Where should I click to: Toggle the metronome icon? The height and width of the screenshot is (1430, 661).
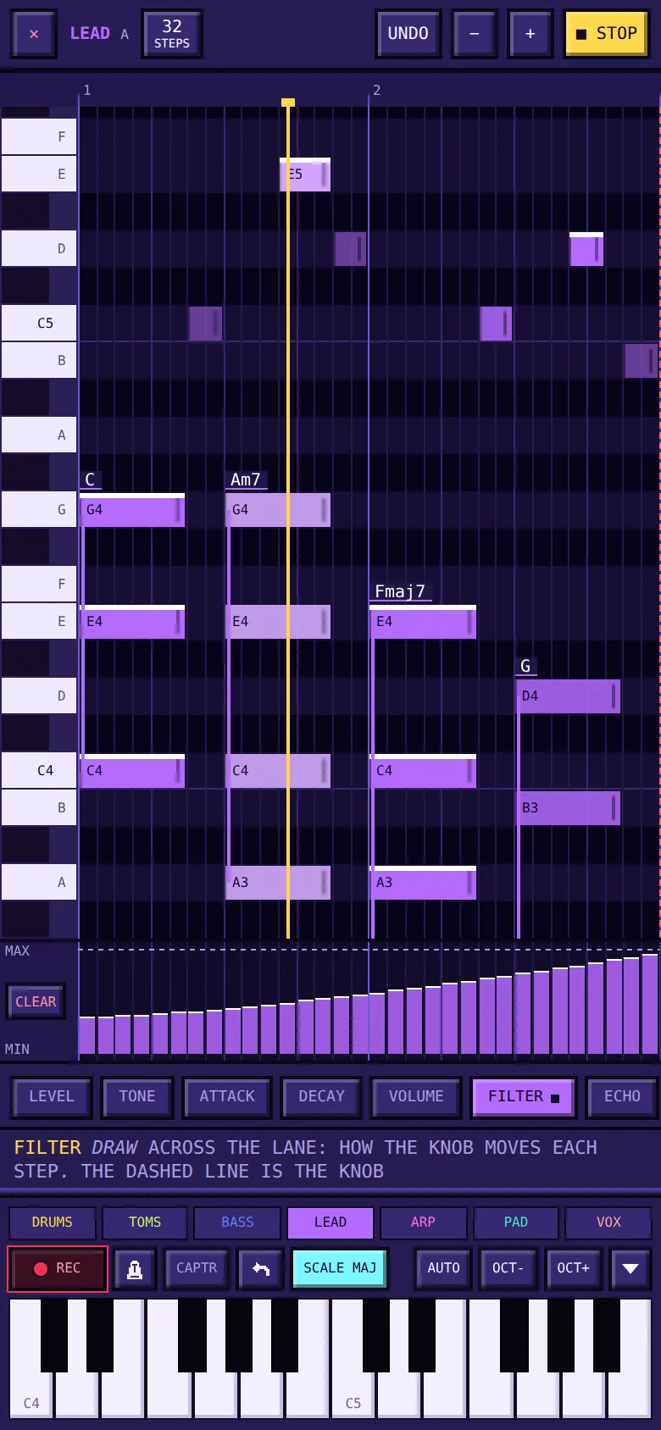[x=135, y=1269]
